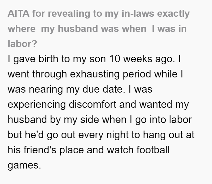Click the word "friend's" in the text
This screenshot has height=184, width=212.
click(x=40, y=150)
